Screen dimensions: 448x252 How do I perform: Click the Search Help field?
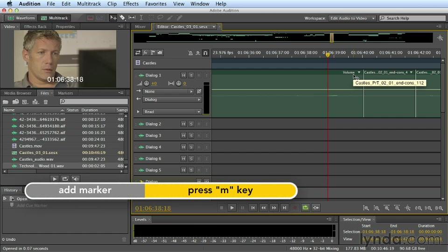pyautogui.click(x=413, y=18)
